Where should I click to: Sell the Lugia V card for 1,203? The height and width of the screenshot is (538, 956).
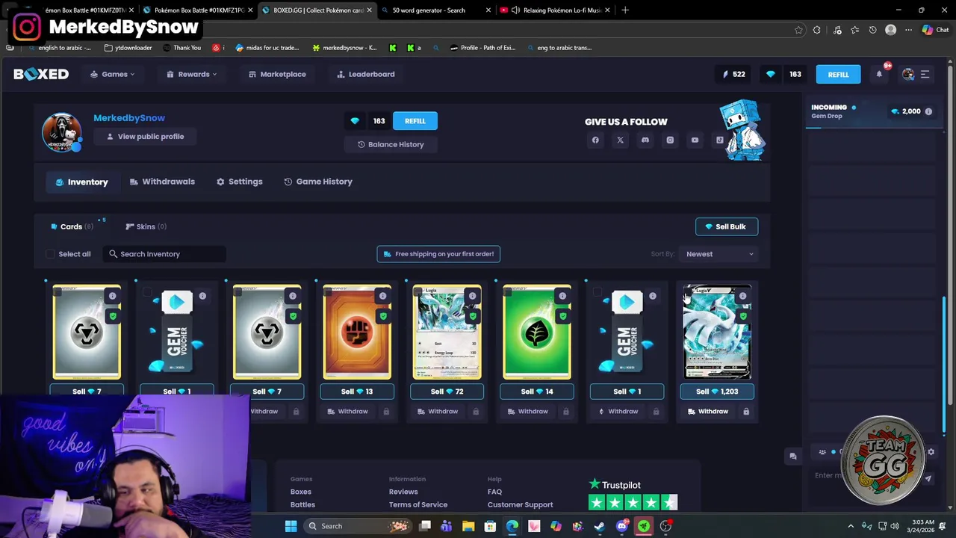[717, 392]
